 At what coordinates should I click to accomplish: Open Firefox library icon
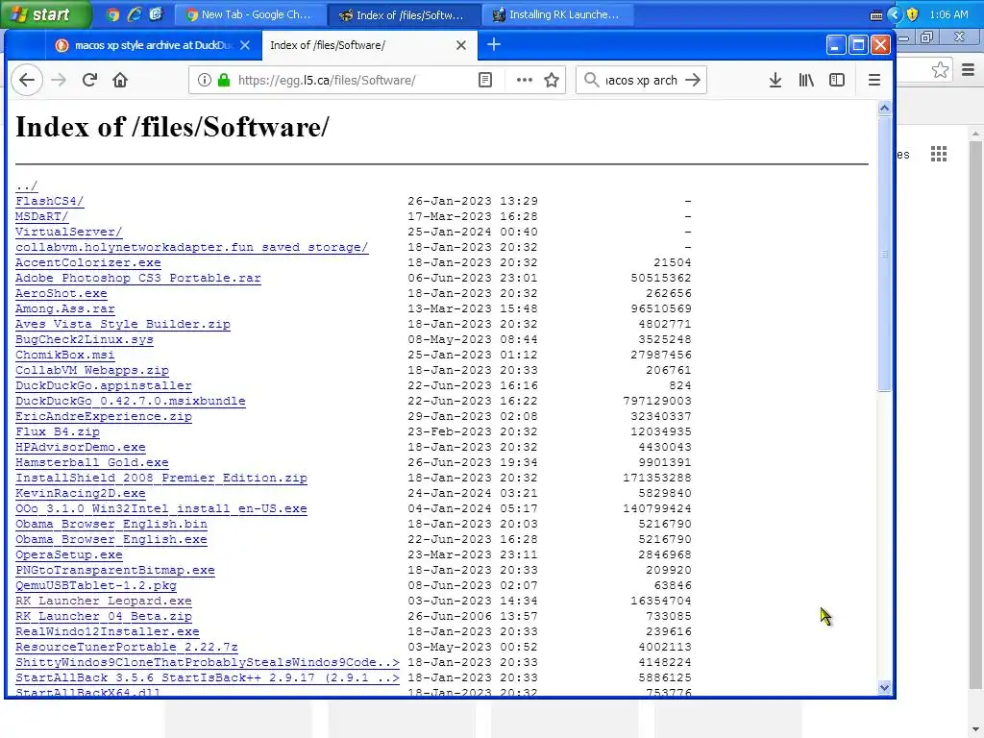pyautogui.click(x=806, y=80)
